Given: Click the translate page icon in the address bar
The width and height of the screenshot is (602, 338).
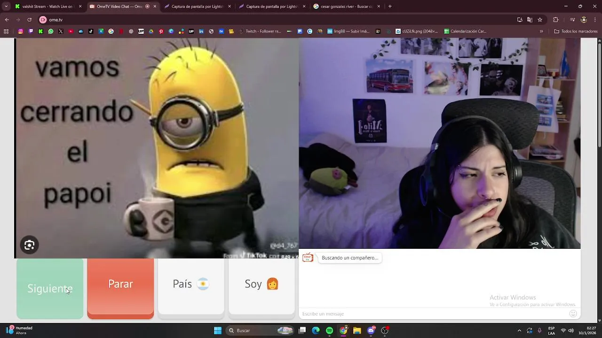Looking at the screenshot, I should pos(530,20).
